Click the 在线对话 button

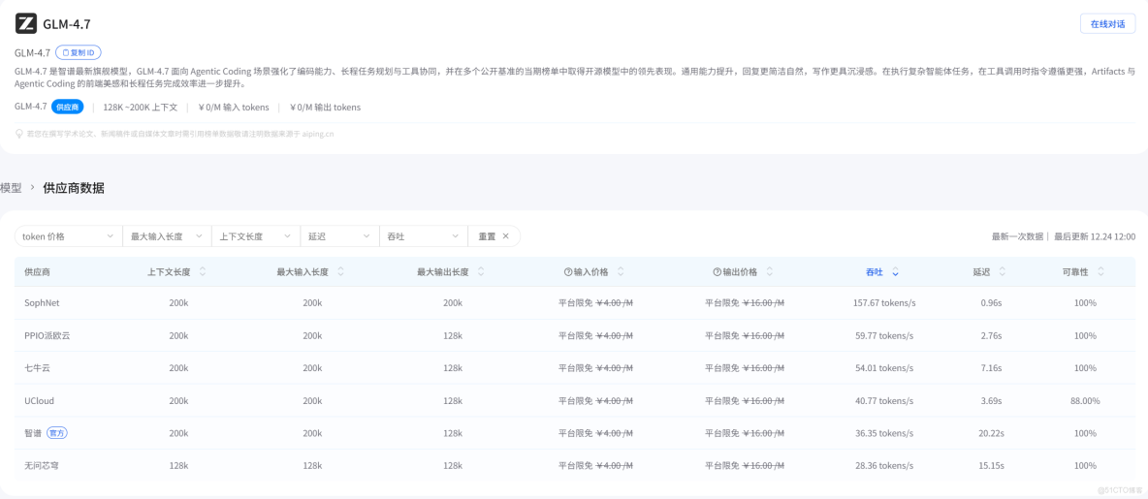click(x=1107, y=23)
